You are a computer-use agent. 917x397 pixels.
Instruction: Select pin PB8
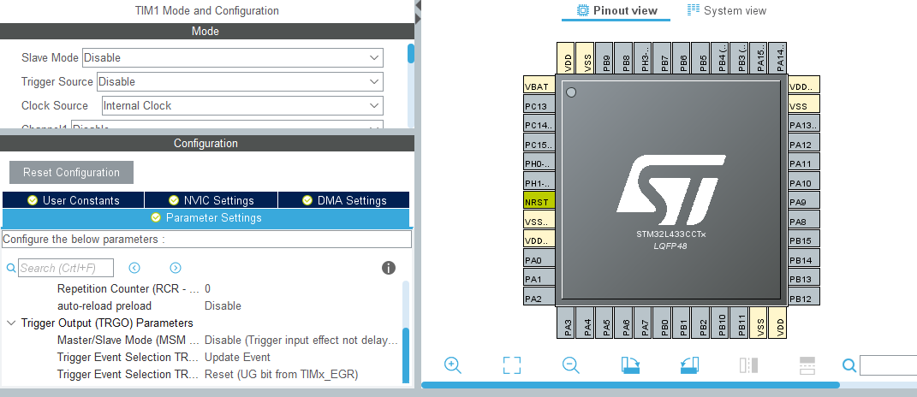pos(625,58)
